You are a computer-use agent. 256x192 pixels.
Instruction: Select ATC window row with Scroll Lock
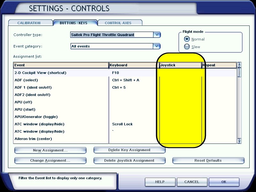(125, 124)
